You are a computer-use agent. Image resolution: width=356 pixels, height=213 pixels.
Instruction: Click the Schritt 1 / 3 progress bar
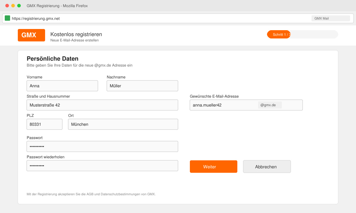tap(303, 34)
